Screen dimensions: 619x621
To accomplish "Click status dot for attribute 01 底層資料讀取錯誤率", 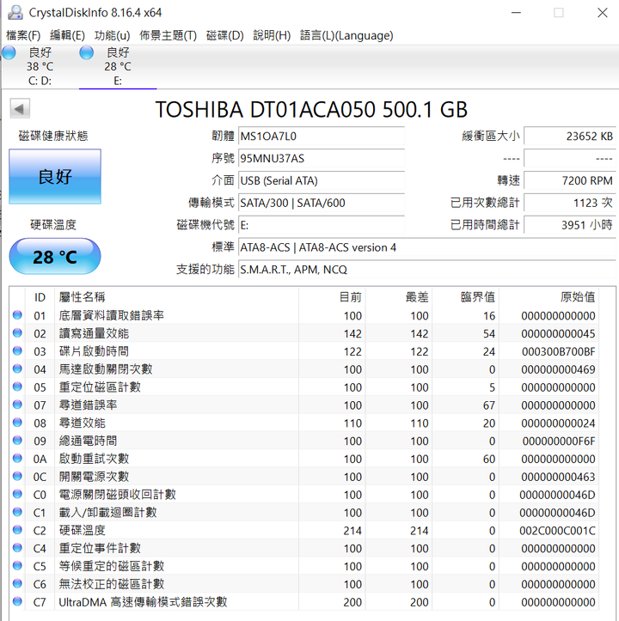I will [17, 315].
